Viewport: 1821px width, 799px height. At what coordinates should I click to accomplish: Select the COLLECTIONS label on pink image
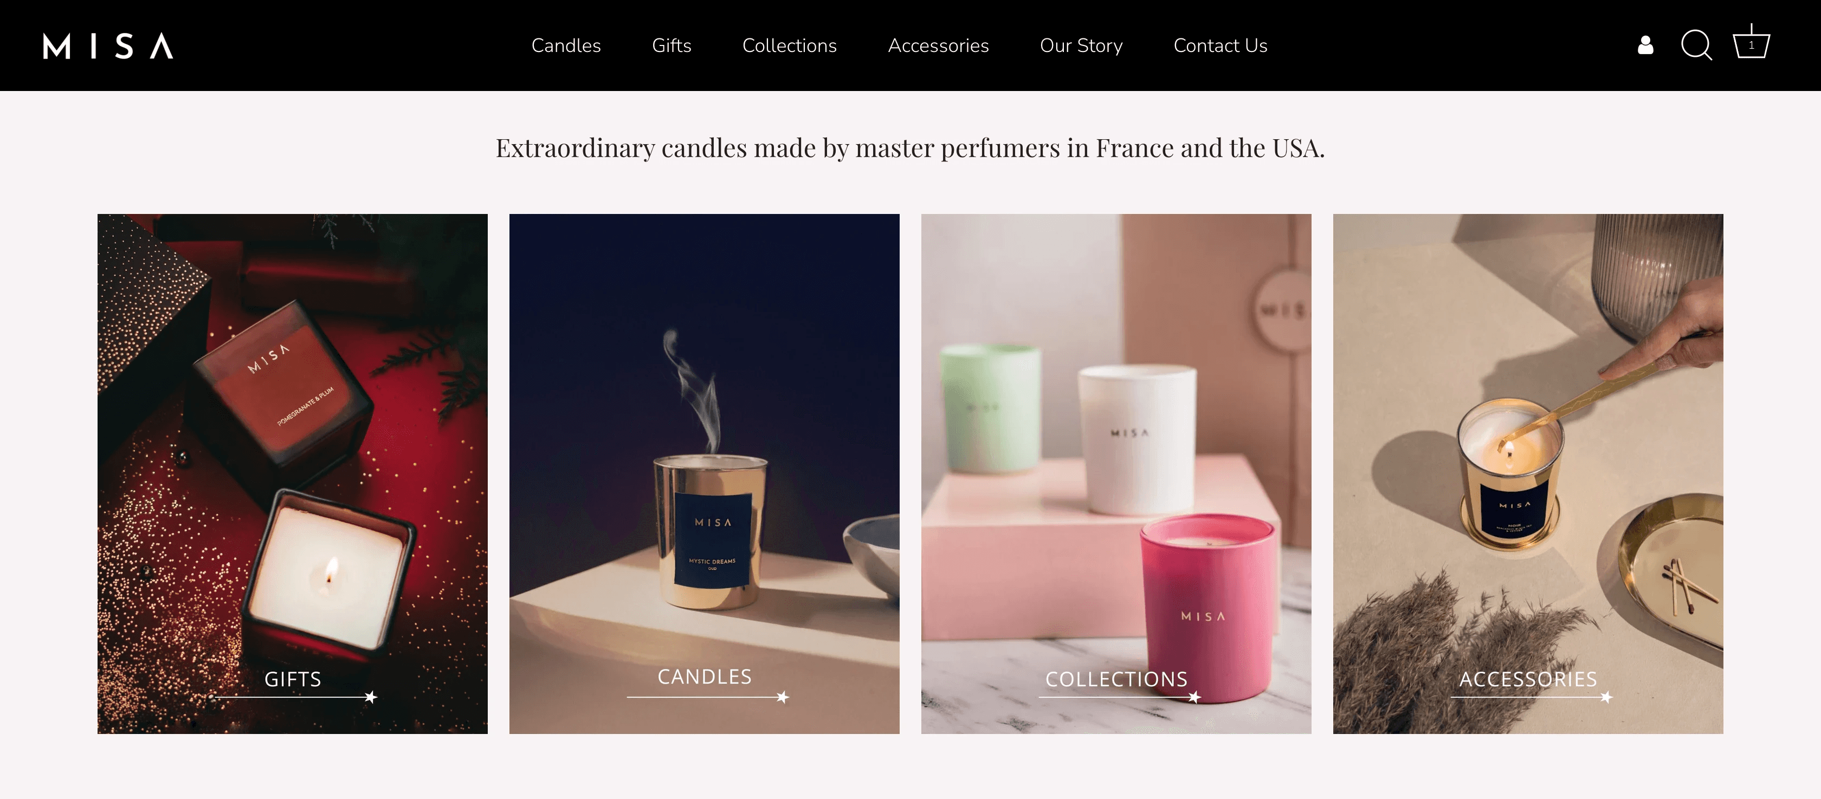click(1116, 679)
